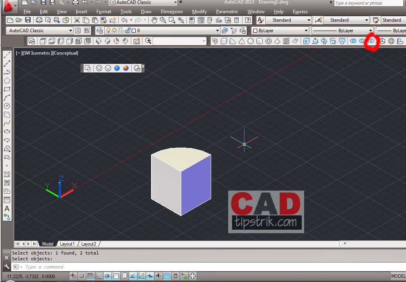Click the Polysolid tool icon
The width and height of the screenshot is (406, 282).
click(x=215, y=41)
